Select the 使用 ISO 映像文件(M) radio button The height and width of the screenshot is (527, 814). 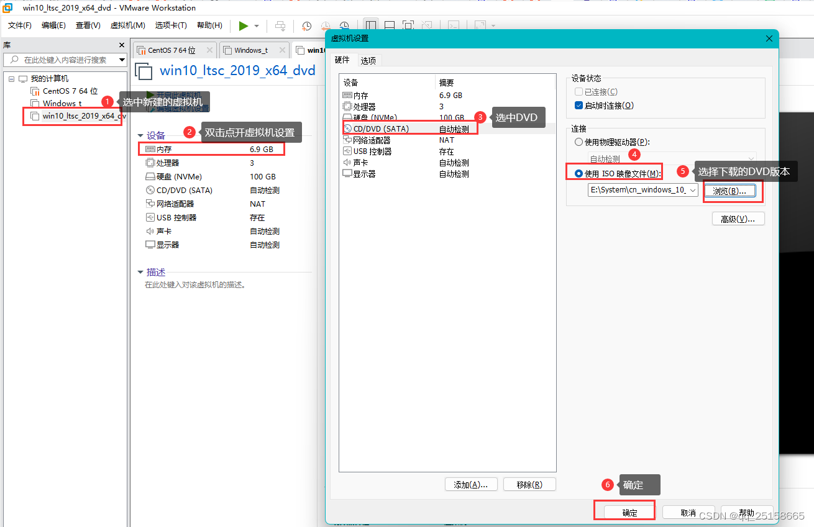(x=579, y=174)
